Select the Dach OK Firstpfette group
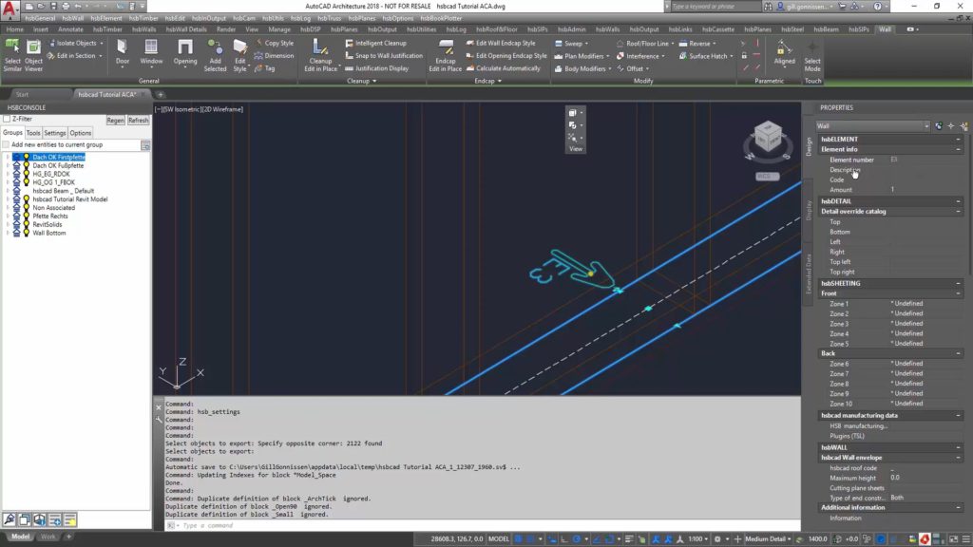The width and height of the screenshot is (973, 547). [x=58, y=157]
